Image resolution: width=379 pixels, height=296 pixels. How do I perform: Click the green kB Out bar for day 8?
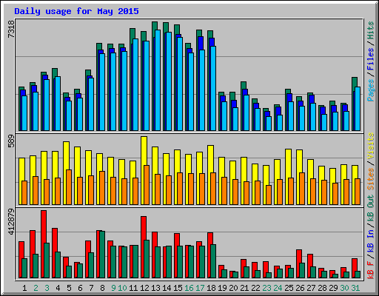click(102, 255)
